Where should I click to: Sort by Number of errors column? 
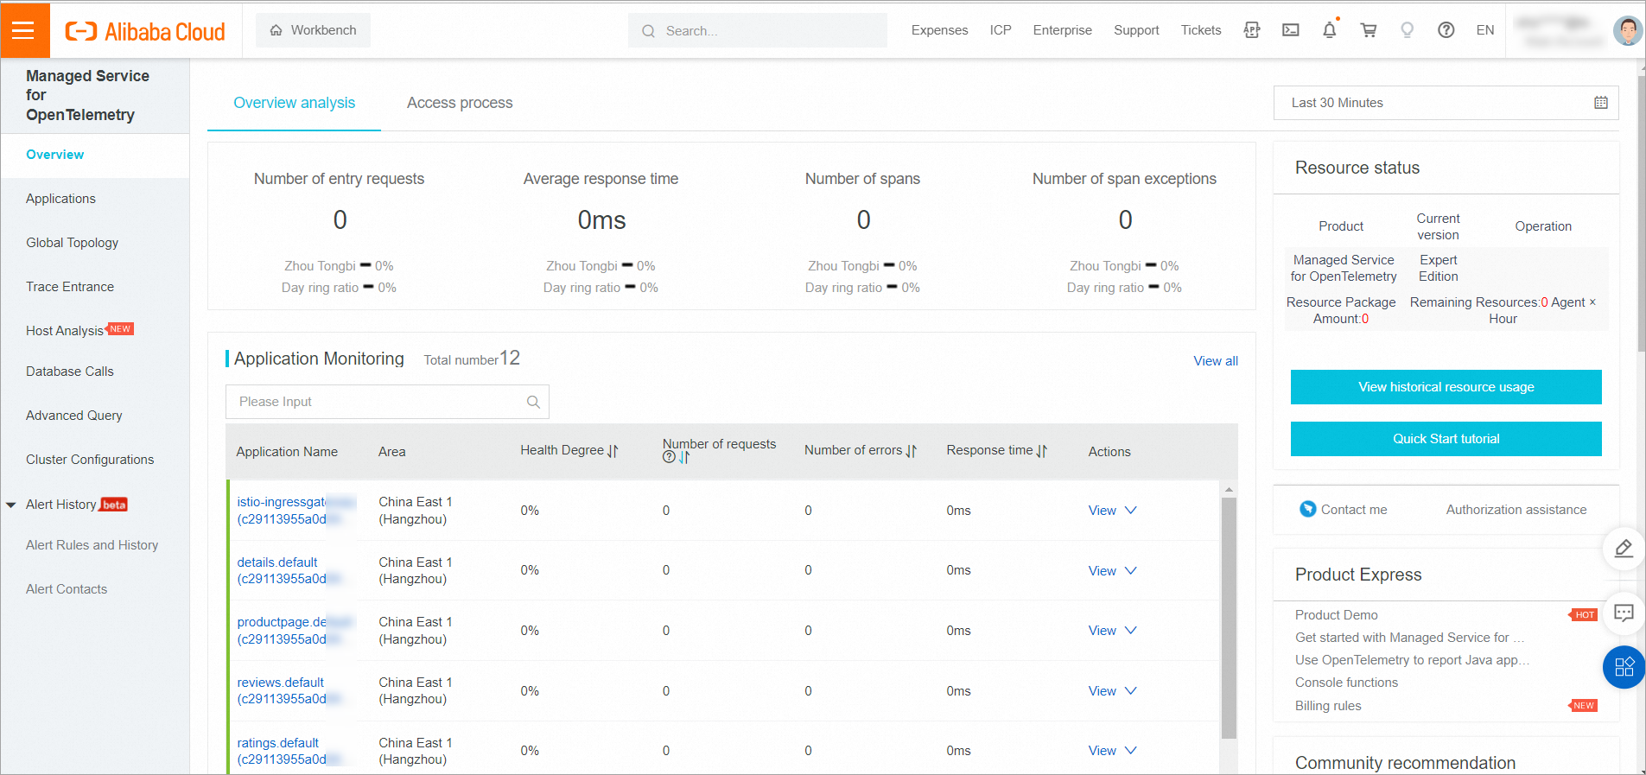click(x=911, y=451)
